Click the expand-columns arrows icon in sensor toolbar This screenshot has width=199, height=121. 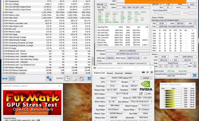tap(5, 79)
